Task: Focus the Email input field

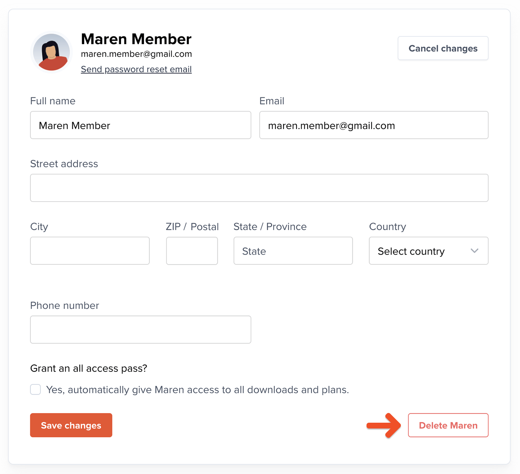Action: pyautogui.click(x=374, y=125)
